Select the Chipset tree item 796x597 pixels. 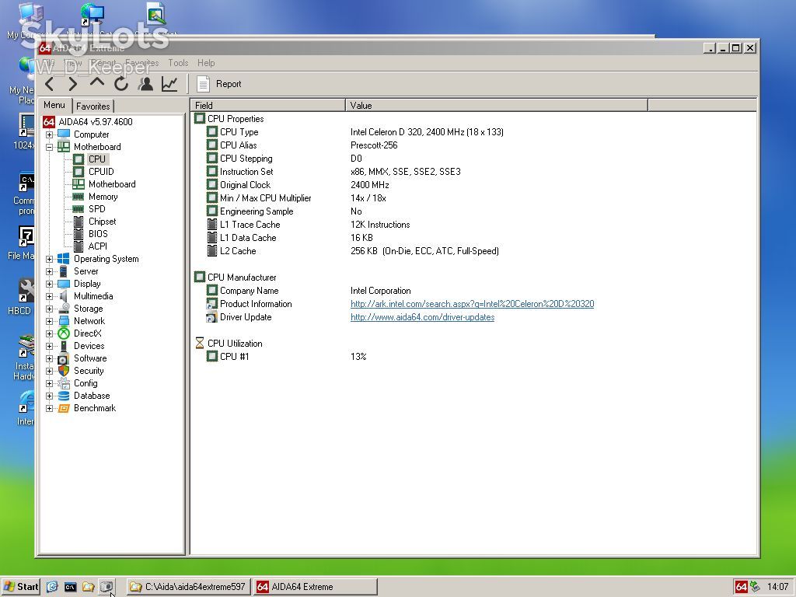point(102,222)
